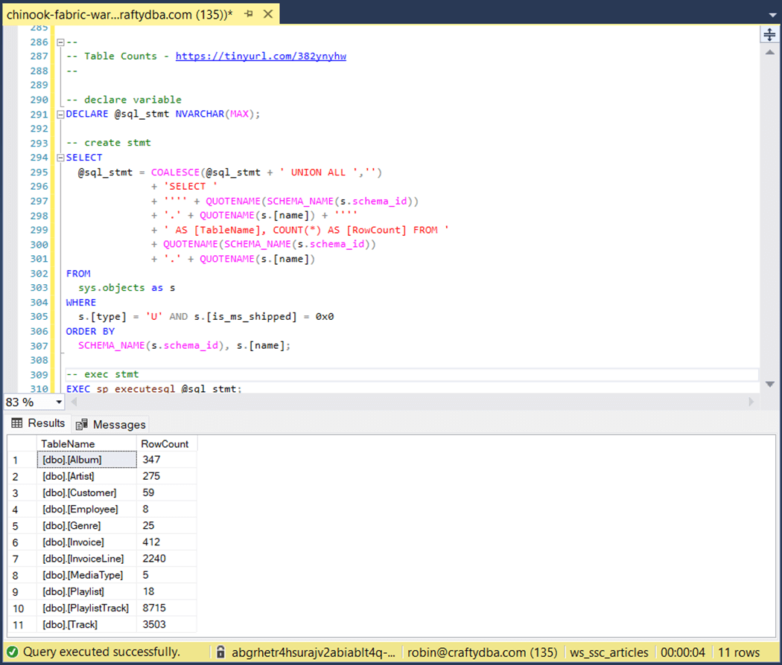Click the lock icon in the status bar
Image resolution: width=782 pixels, height=665 pixels.
click(x=220, y=652)
